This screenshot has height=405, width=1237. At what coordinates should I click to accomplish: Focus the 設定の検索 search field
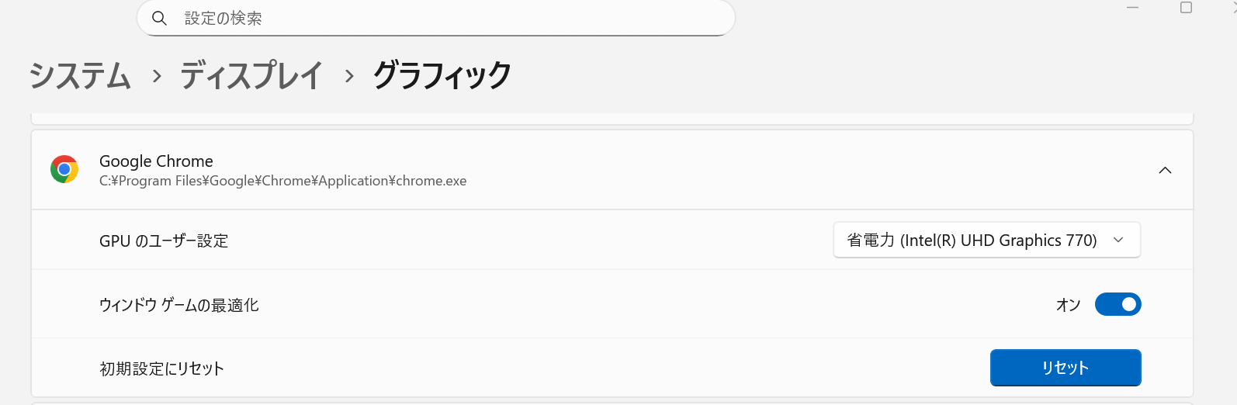click(450, 18)
